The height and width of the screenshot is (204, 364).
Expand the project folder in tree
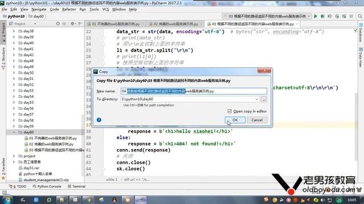(x=14, y=156)
